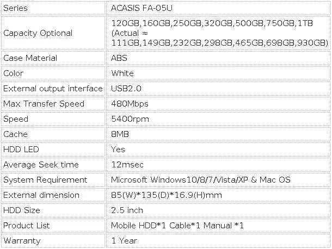Screen dimensions: 332x249
Task: Click the System Requirement label
Action: [x=45, y=180]
